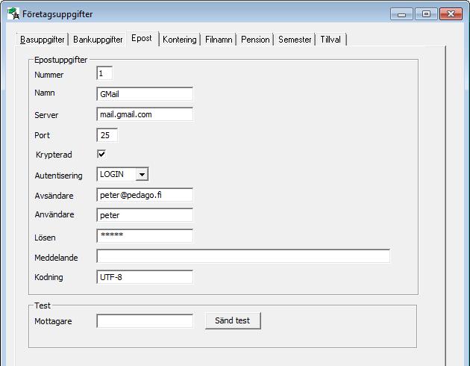Expand the Autentisering dropdown arrow
The image size is (470, 366).
142,174
